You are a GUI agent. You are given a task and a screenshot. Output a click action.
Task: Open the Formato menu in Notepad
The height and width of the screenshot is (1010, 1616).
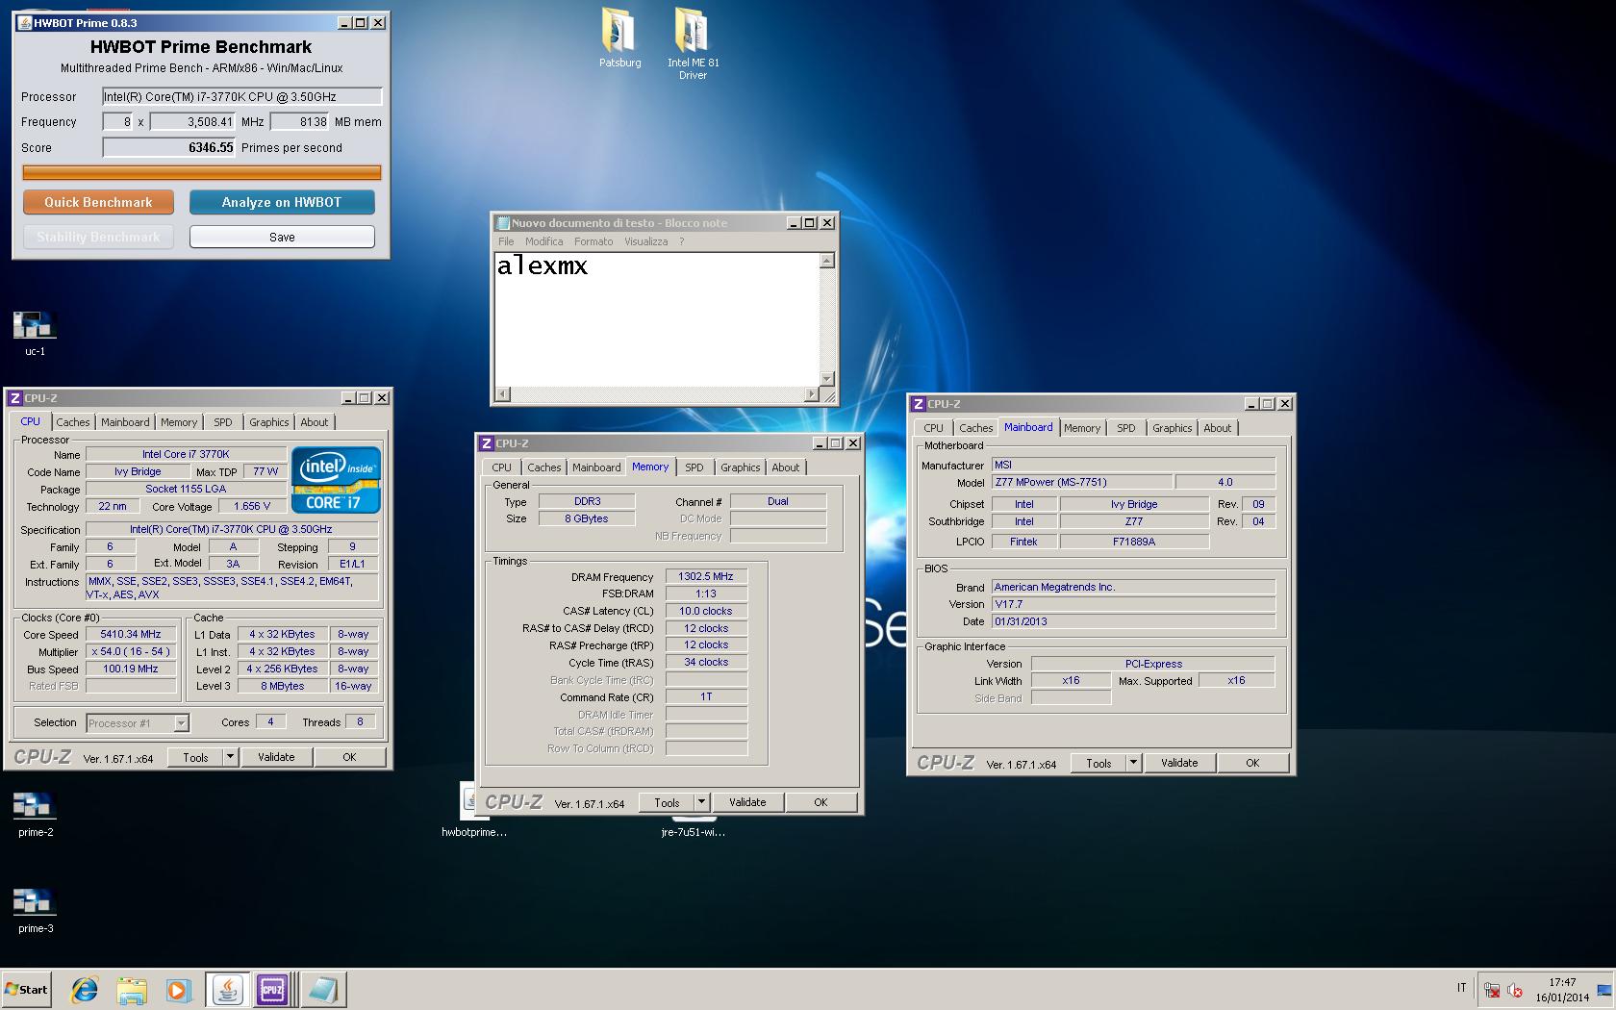593,241
